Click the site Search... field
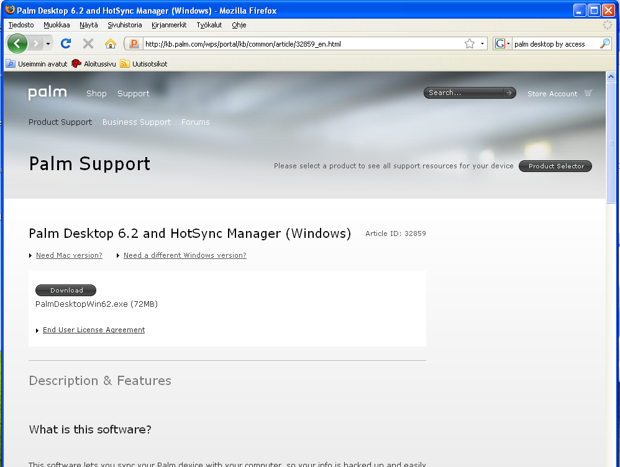 [x=463, y=93]
